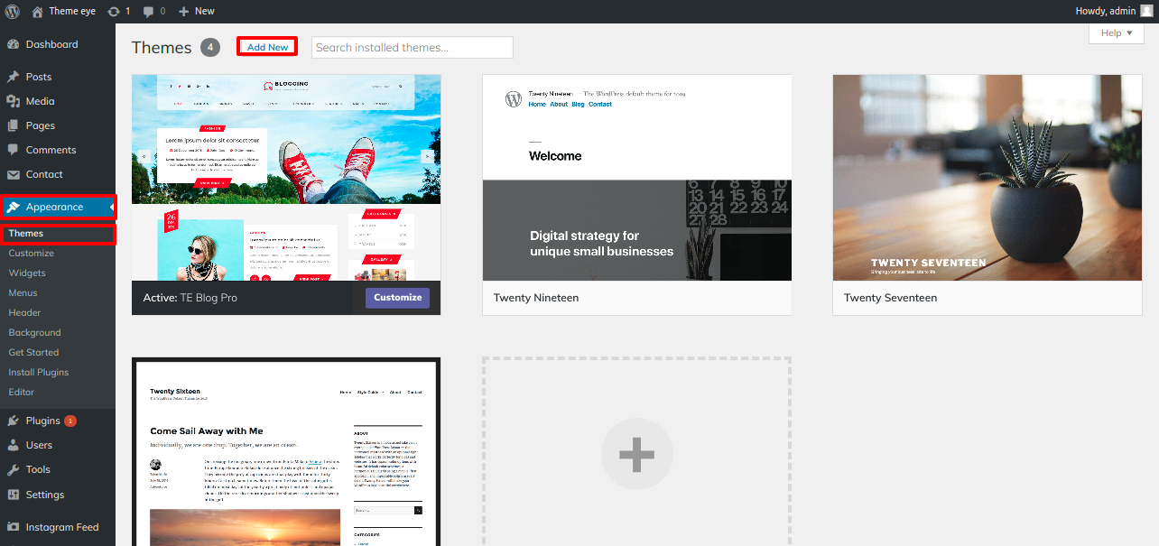This screenshot has height=546, width=1159.
Task: Click the Appearance paintbrush icon
Action: [13, 207]
